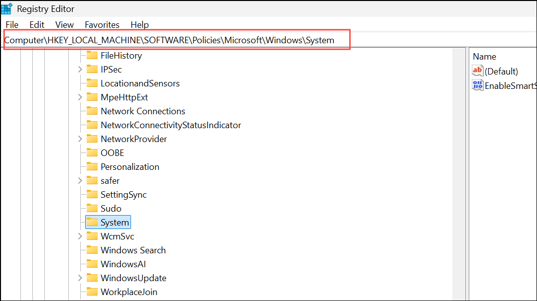This screenshot has height=301, width=537.
Task: Expand the WindowsUpdate key
Action: [x=80, y=278]
